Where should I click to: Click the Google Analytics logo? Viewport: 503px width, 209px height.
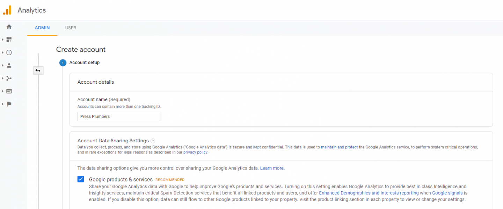pyautogui.click(x=7, y=10)
